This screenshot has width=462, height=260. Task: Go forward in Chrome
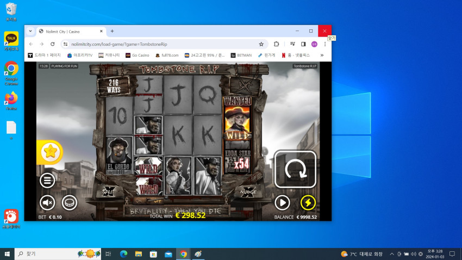41,44
